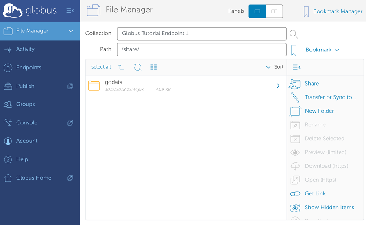The image size is (366, 225).
Task: Click the godata folder icon
Action: 94,86
